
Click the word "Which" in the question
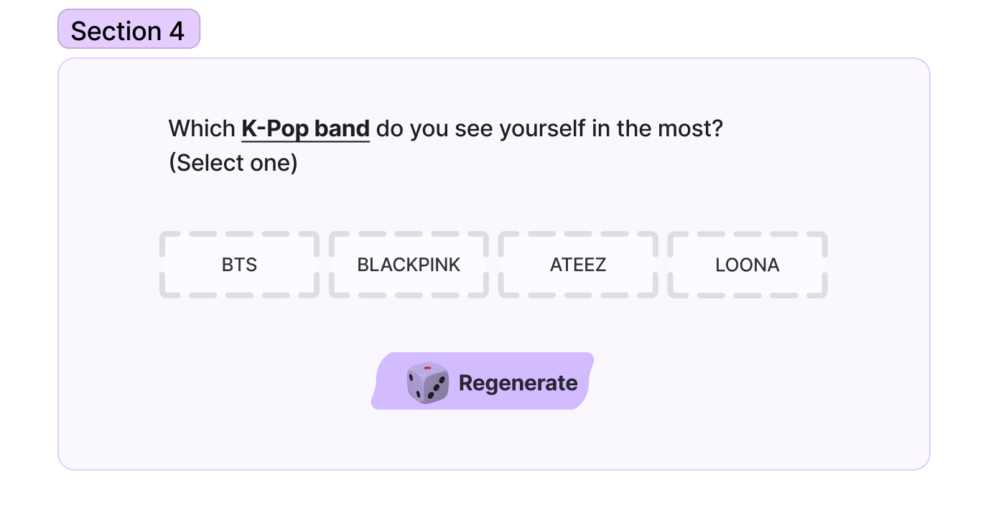(202, 129)
